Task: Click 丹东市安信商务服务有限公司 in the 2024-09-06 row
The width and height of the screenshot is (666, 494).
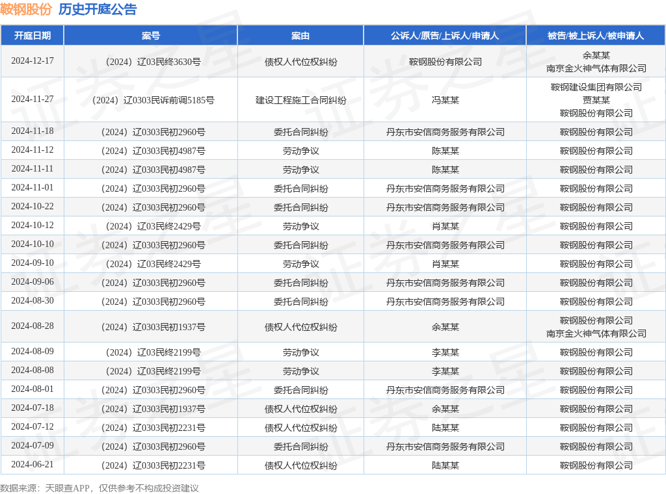Action: (445, 283)
